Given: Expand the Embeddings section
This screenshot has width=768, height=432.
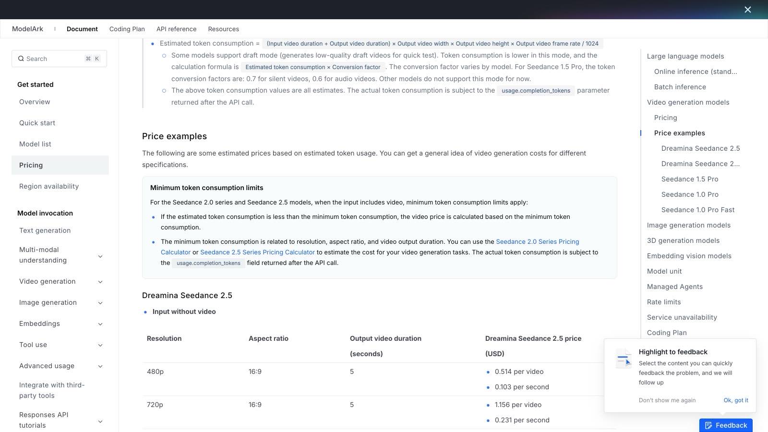Looking at the screenshot, I should click(100, 324).
